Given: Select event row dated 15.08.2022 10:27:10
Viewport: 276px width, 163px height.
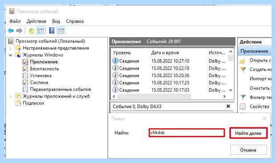Looking at the screenshot, I should coord(169,61).
